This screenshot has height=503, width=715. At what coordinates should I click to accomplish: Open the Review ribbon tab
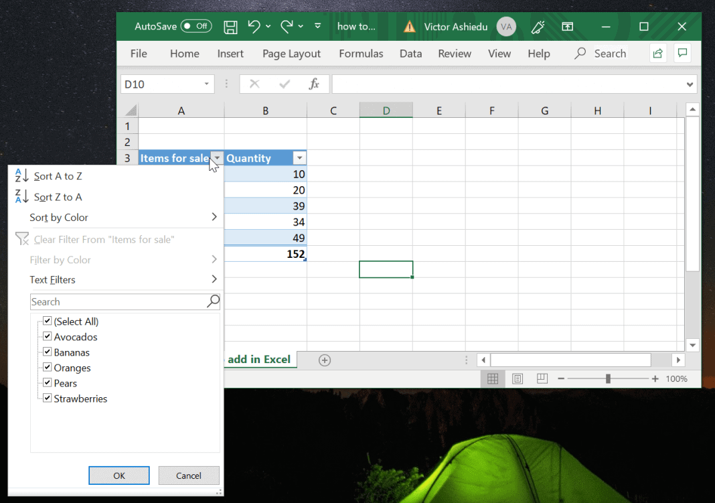pyautogui.click(x=455, y=54)
